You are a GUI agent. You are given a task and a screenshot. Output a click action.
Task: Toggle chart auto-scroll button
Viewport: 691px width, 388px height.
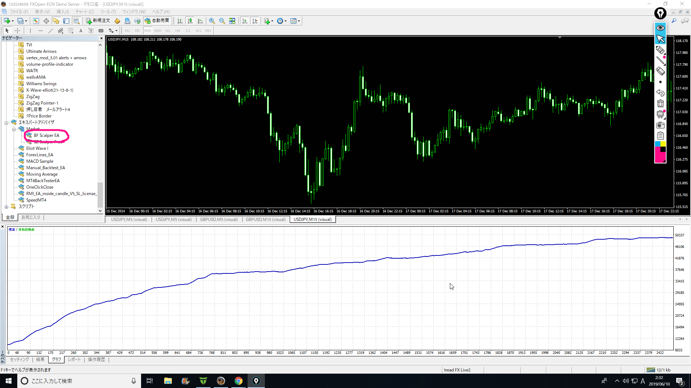pos(245,21)
